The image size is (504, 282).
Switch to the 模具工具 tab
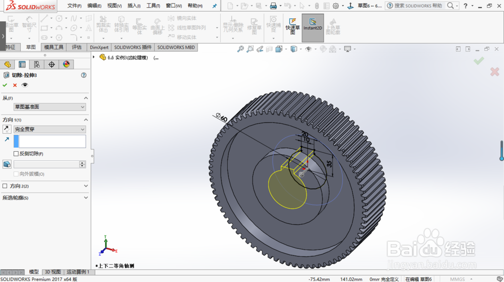54,47
